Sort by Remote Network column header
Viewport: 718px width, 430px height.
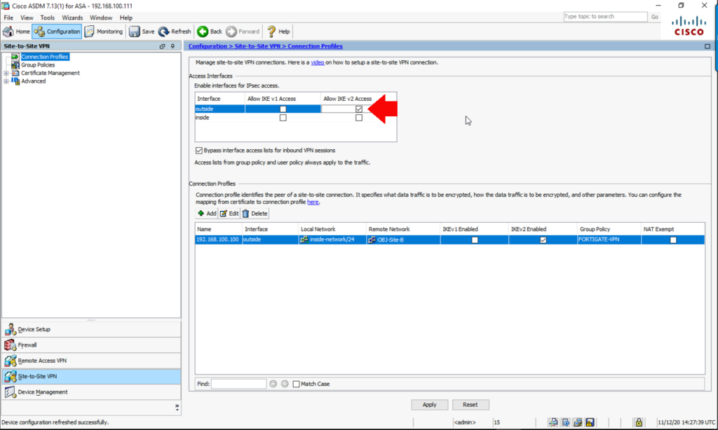pyautogui.click(x=403, y=229)
